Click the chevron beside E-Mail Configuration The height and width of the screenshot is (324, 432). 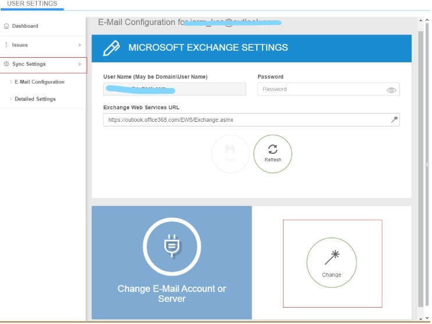click(10, 82)
